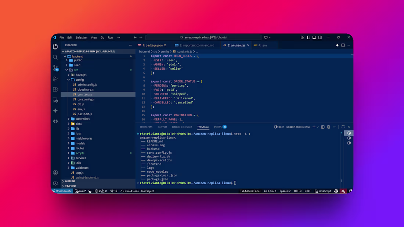404x227 pixels.
Task: Open the Accounts menu in activity bar
Action: click(55, 173)
